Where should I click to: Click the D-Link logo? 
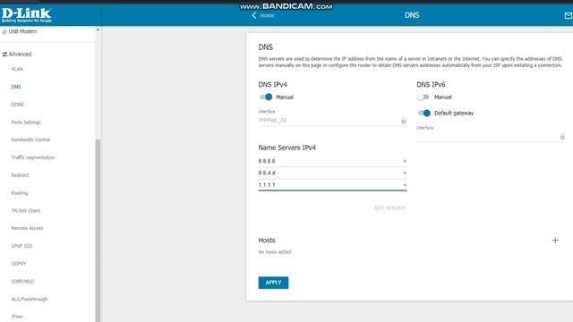pos(27,14)
